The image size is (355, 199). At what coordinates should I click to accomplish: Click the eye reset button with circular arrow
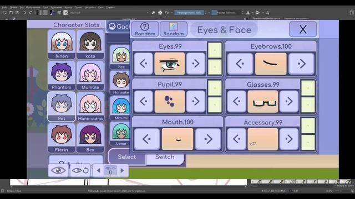pos(80,170)
